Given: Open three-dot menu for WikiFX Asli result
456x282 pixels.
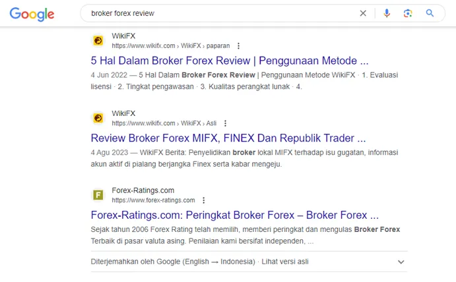Looking at the screenshot, I should point(225,123).
